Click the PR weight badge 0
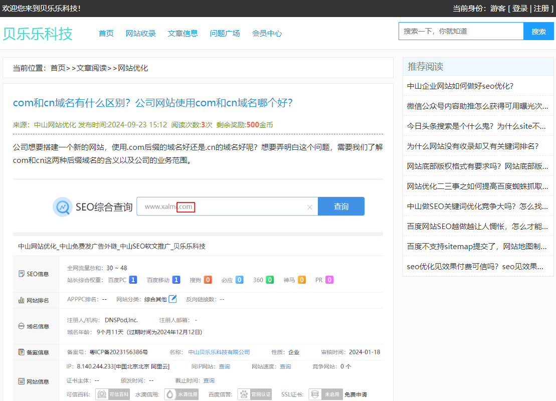Image resolution: width=556 pixels, height=401 pixels. coord(329,280)
